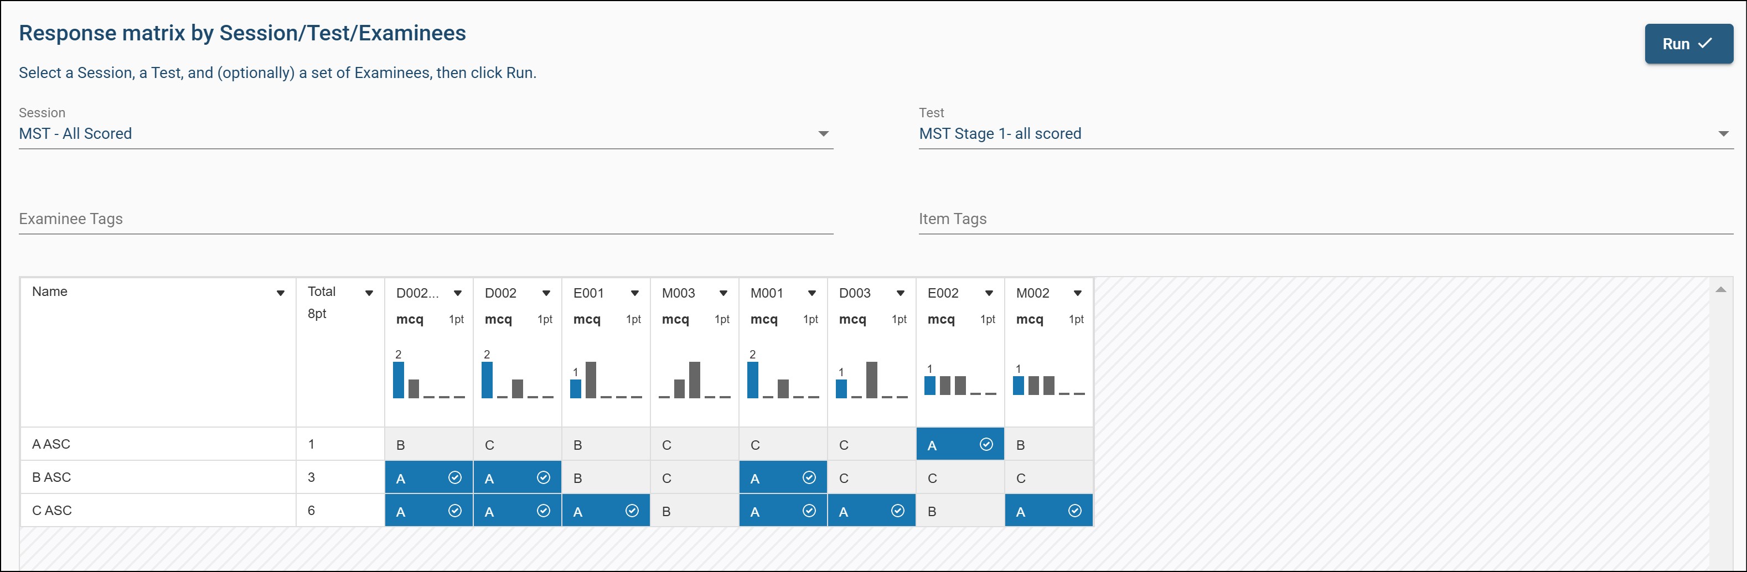Open the M003 column menu arrow

click(723, 293)
